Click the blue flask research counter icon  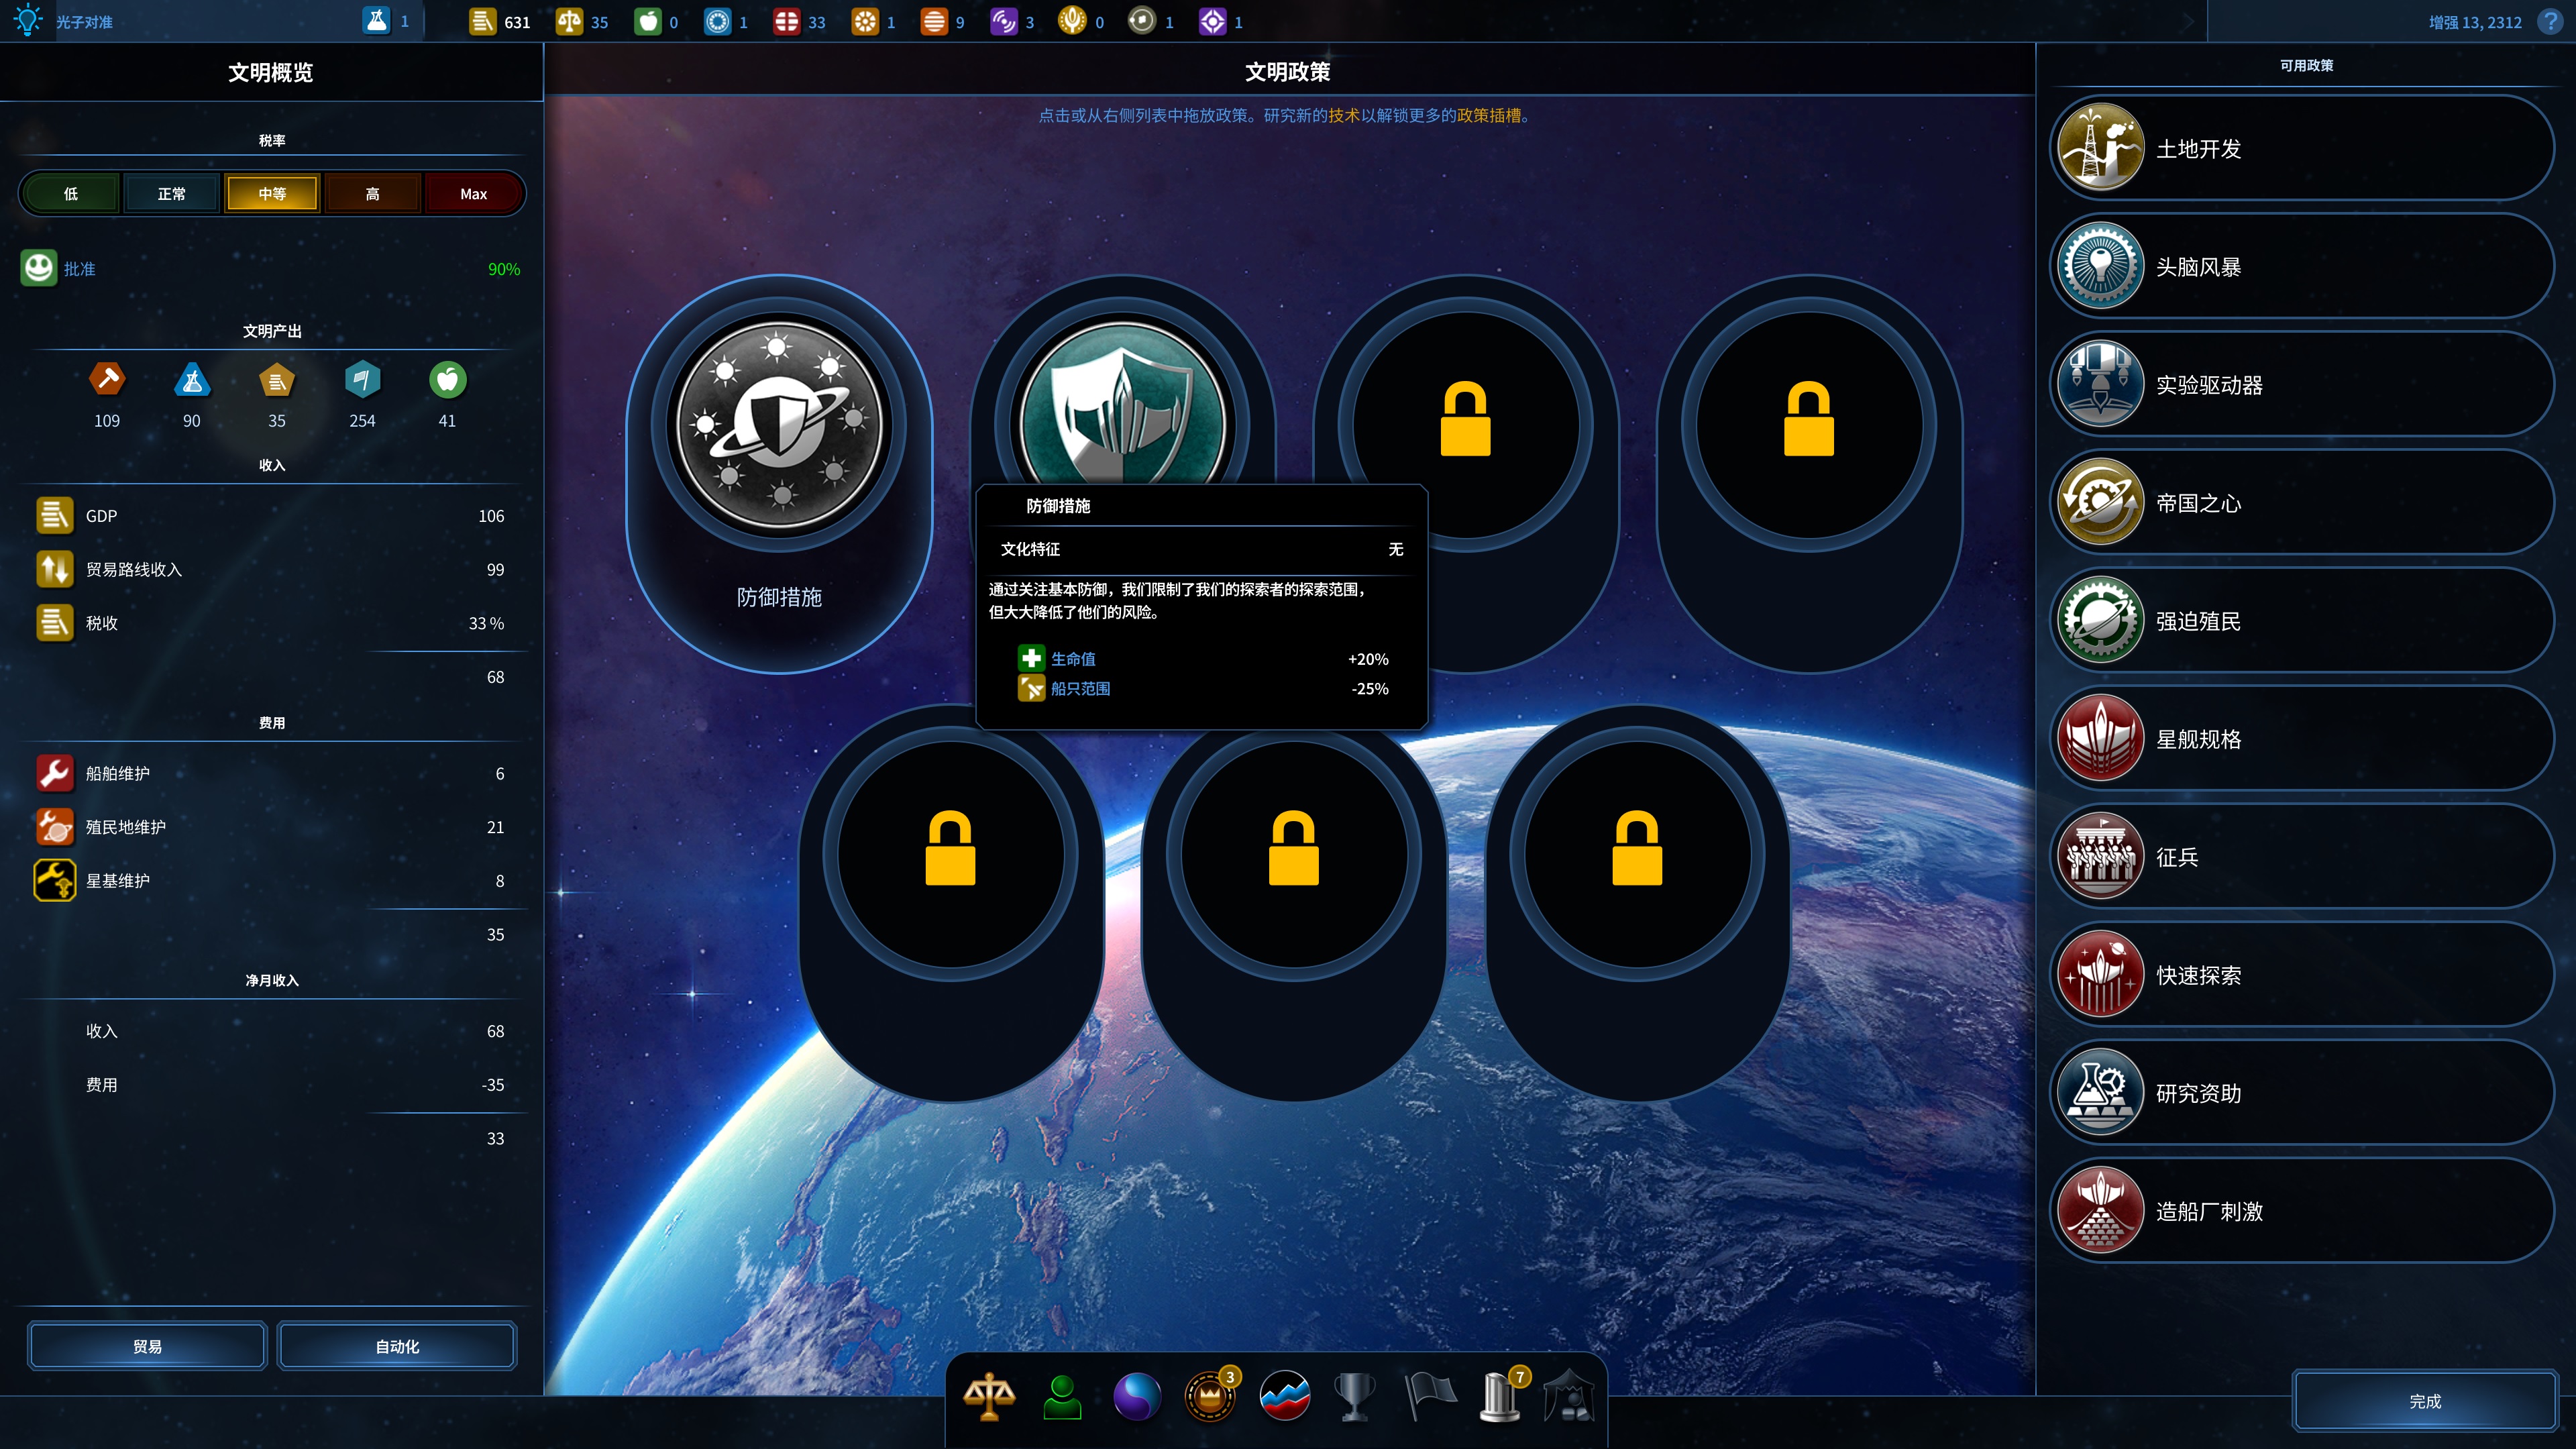pyautogui.click(x=377, y=21)
